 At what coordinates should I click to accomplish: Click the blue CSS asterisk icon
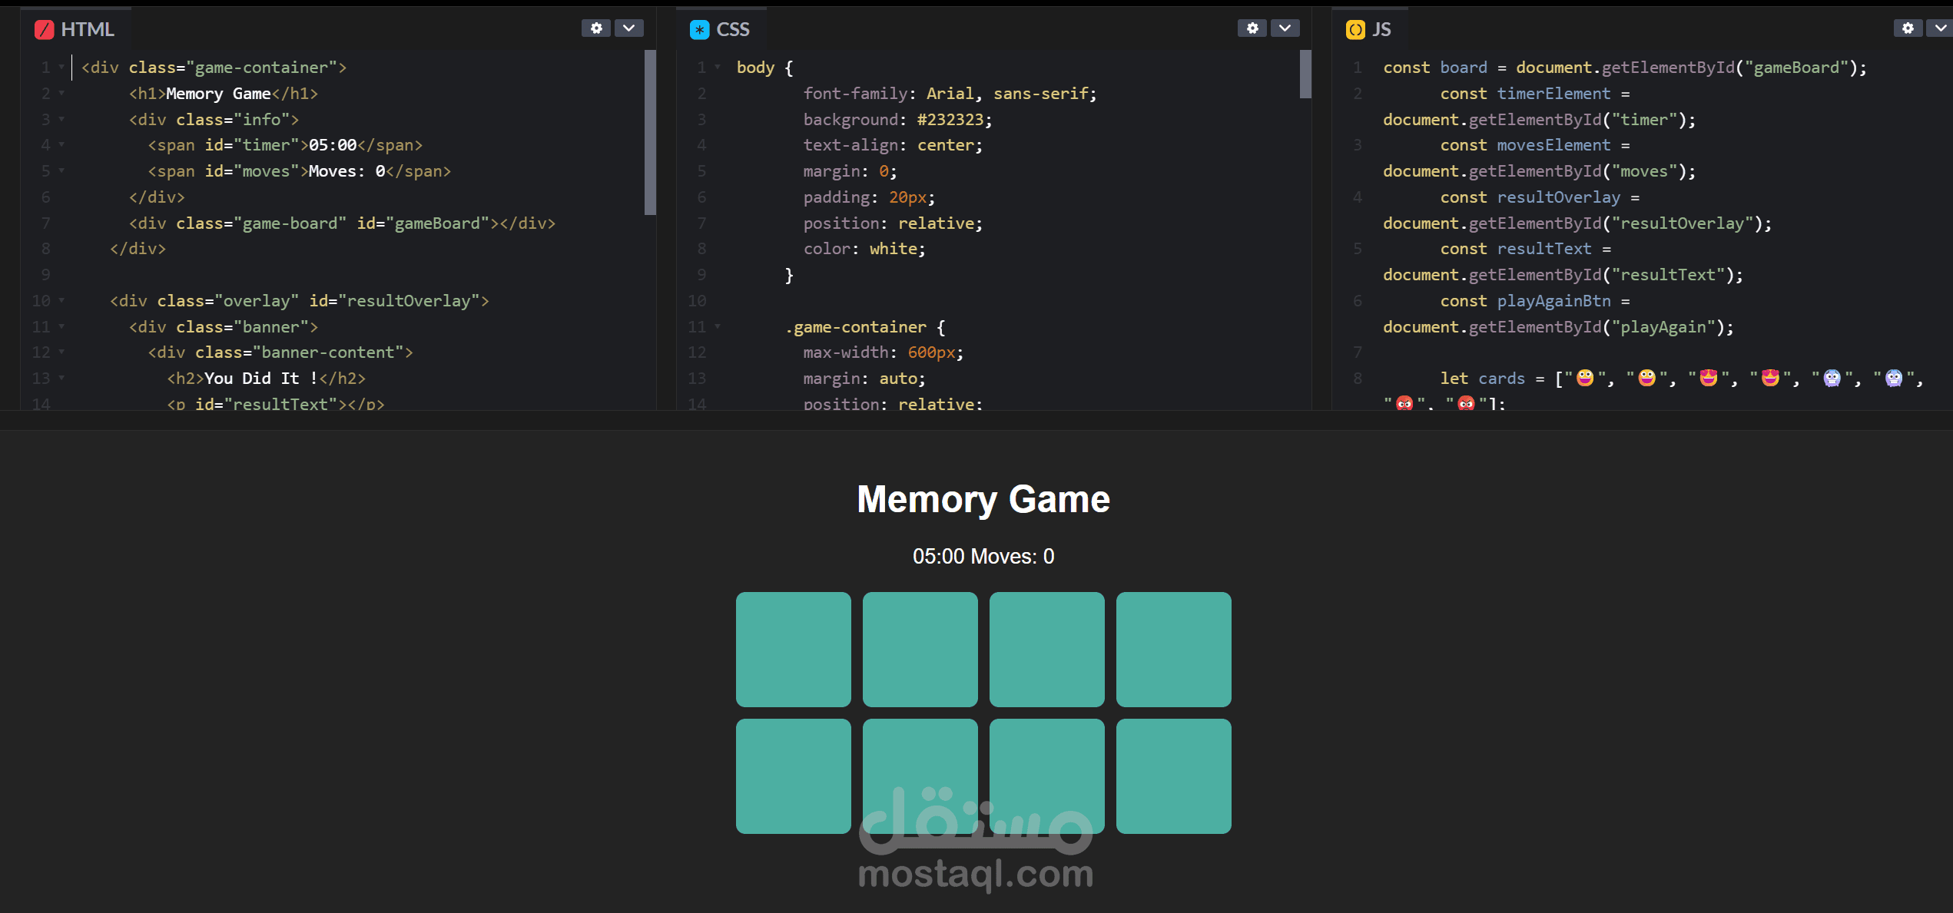[699, 29]
